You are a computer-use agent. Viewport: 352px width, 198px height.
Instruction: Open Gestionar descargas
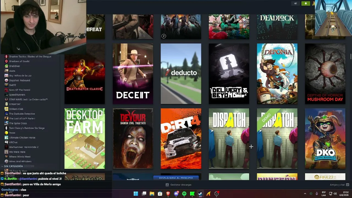[x=178, y=185]
